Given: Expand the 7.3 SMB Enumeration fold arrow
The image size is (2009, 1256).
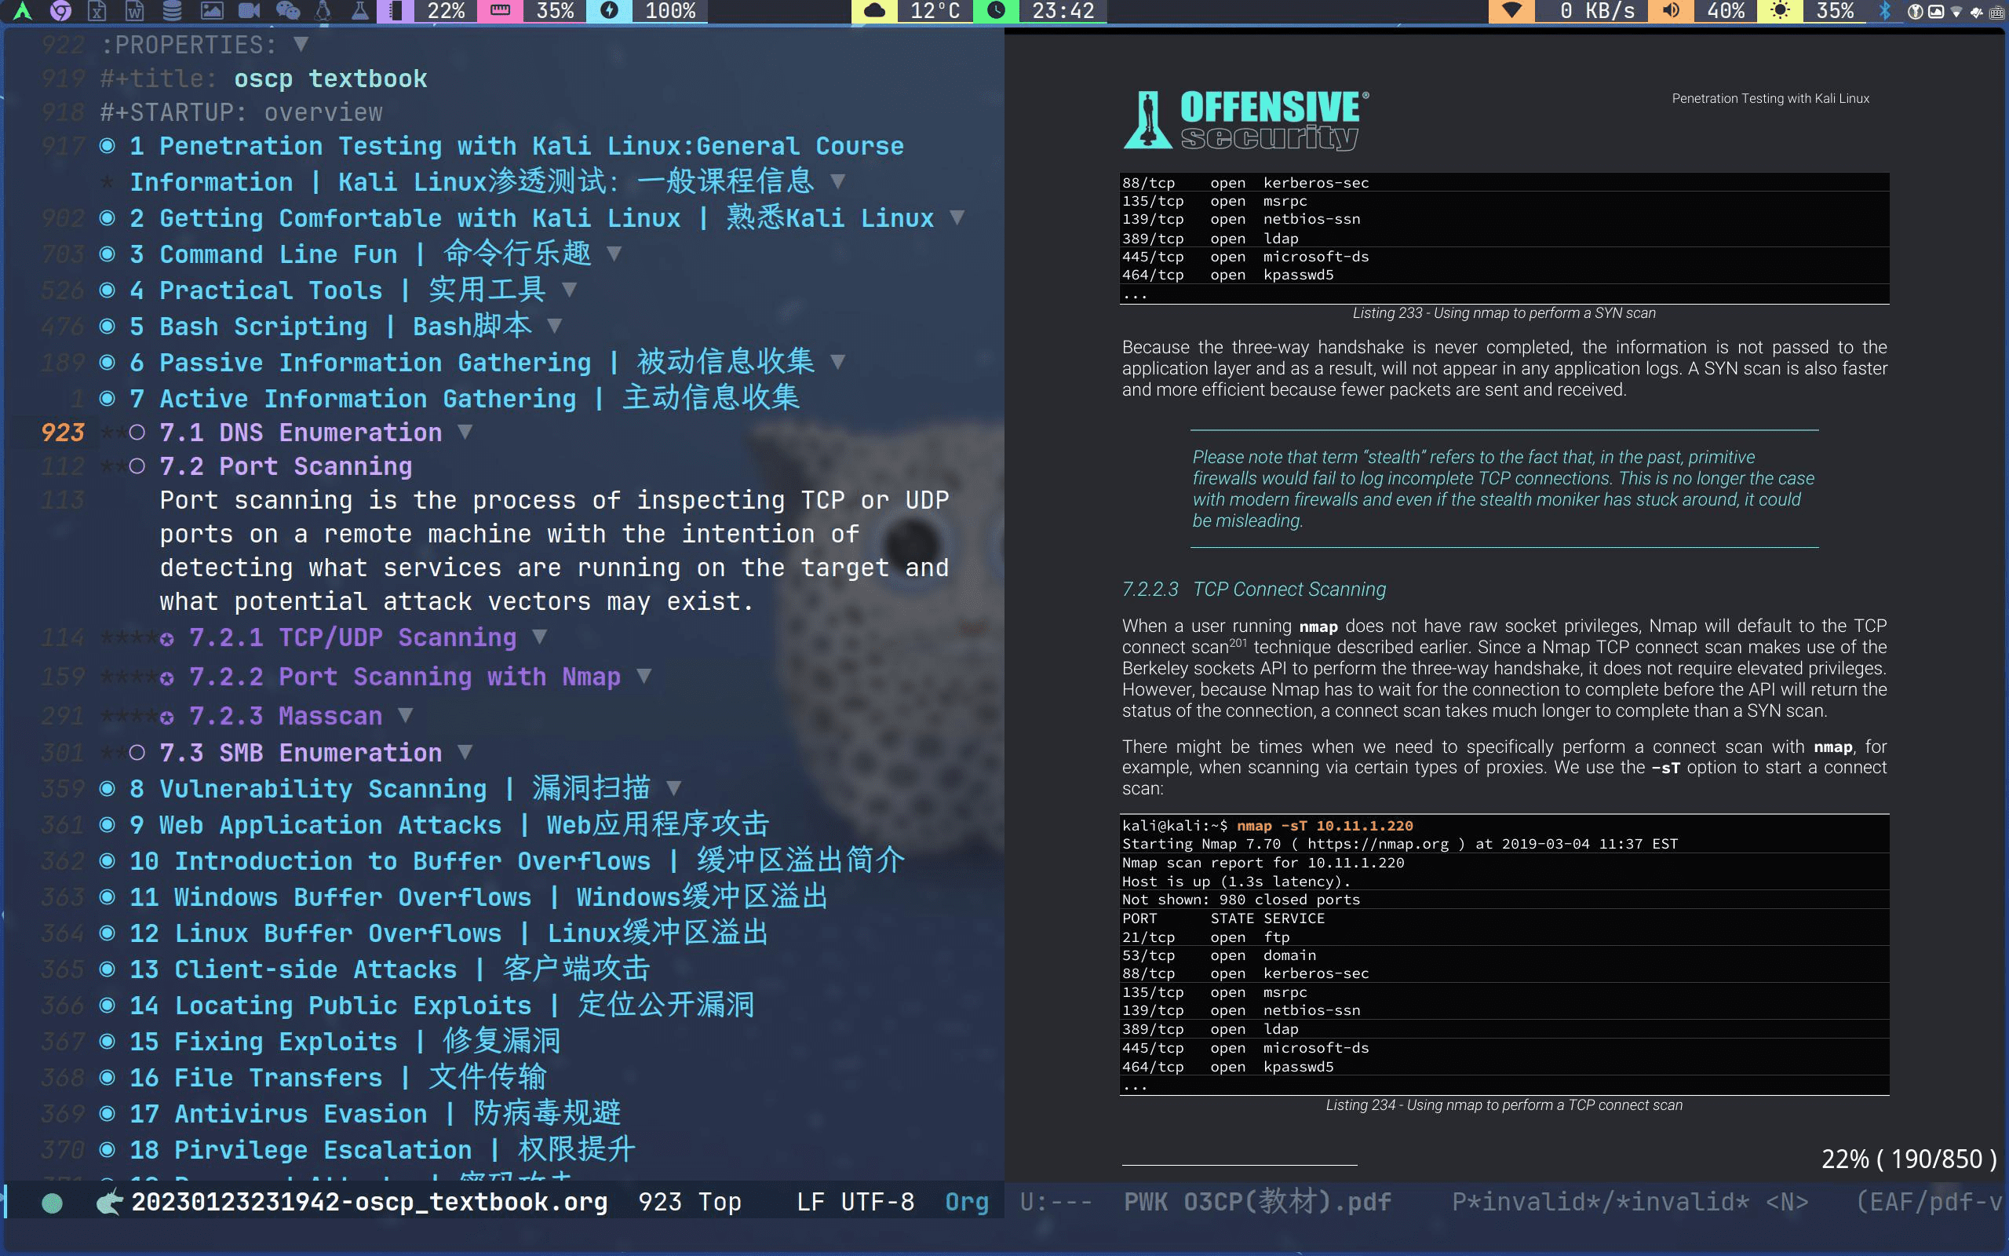Looking at the screenshot, I should coord(465,752).
